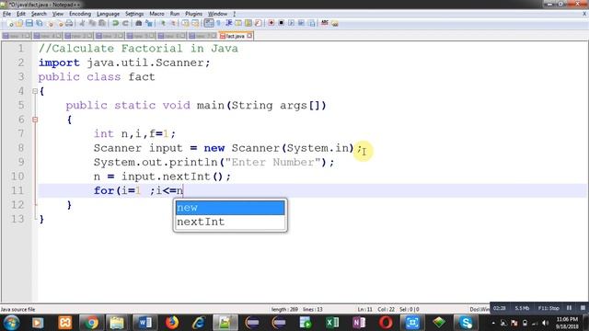589x331 pixels.
Task: Open the Replace toolbar icon
Action: click(149, 23)
